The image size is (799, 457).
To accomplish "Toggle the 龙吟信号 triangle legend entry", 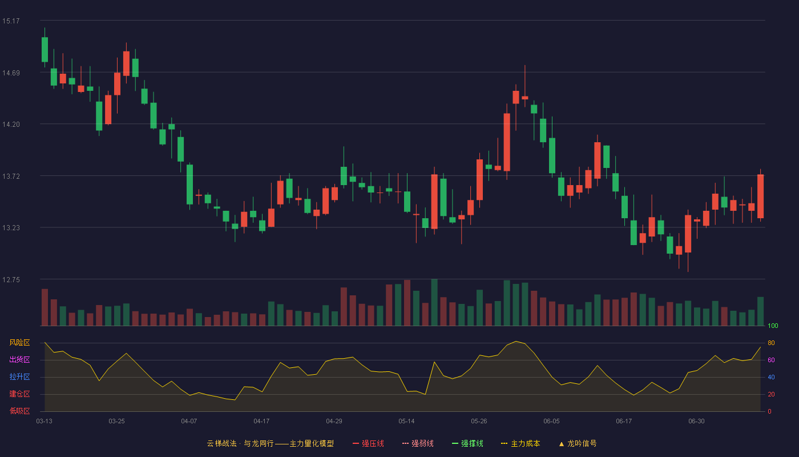I will 578,443.
